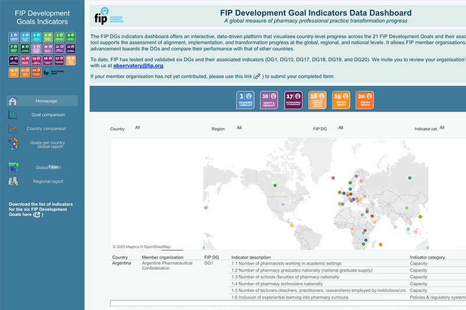Select row 1.6 Inclusion of experiential learning
The image size is (466, 310).
(290, 297)
